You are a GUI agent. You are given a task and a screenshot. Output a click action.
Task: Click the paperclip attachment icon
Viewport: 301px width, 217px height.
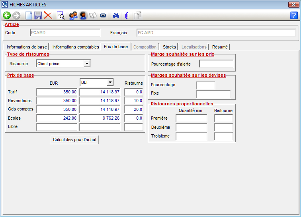[127, 15]
